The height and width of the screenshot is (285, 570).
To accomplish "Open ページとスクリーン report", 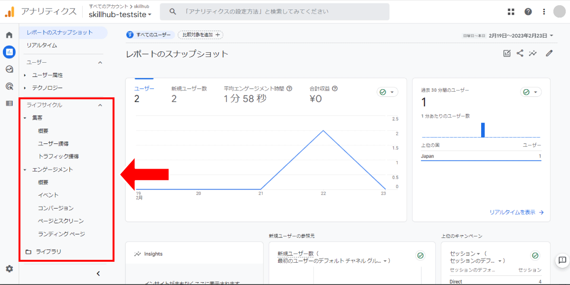I will (61, 221).
